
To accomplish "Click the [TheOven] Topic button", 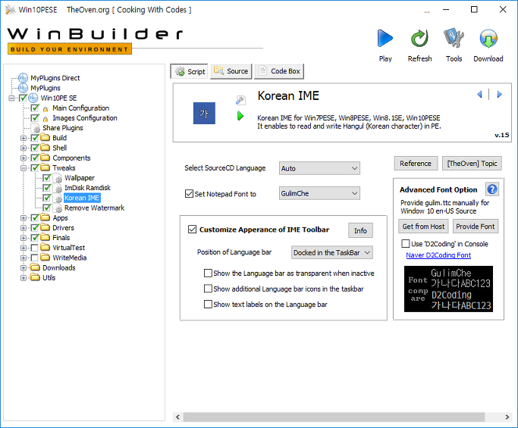I will click(472, 164).
